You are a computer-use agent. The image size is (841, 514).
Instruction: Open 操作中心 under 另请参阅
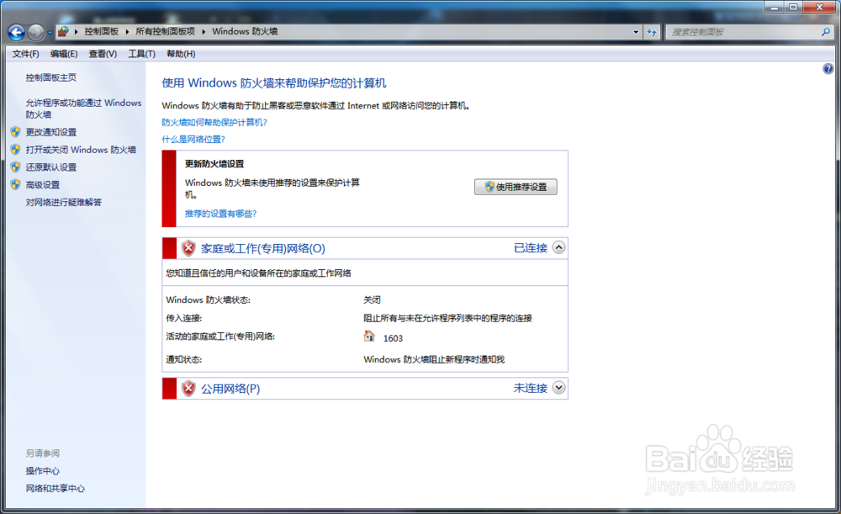(43, 471)
